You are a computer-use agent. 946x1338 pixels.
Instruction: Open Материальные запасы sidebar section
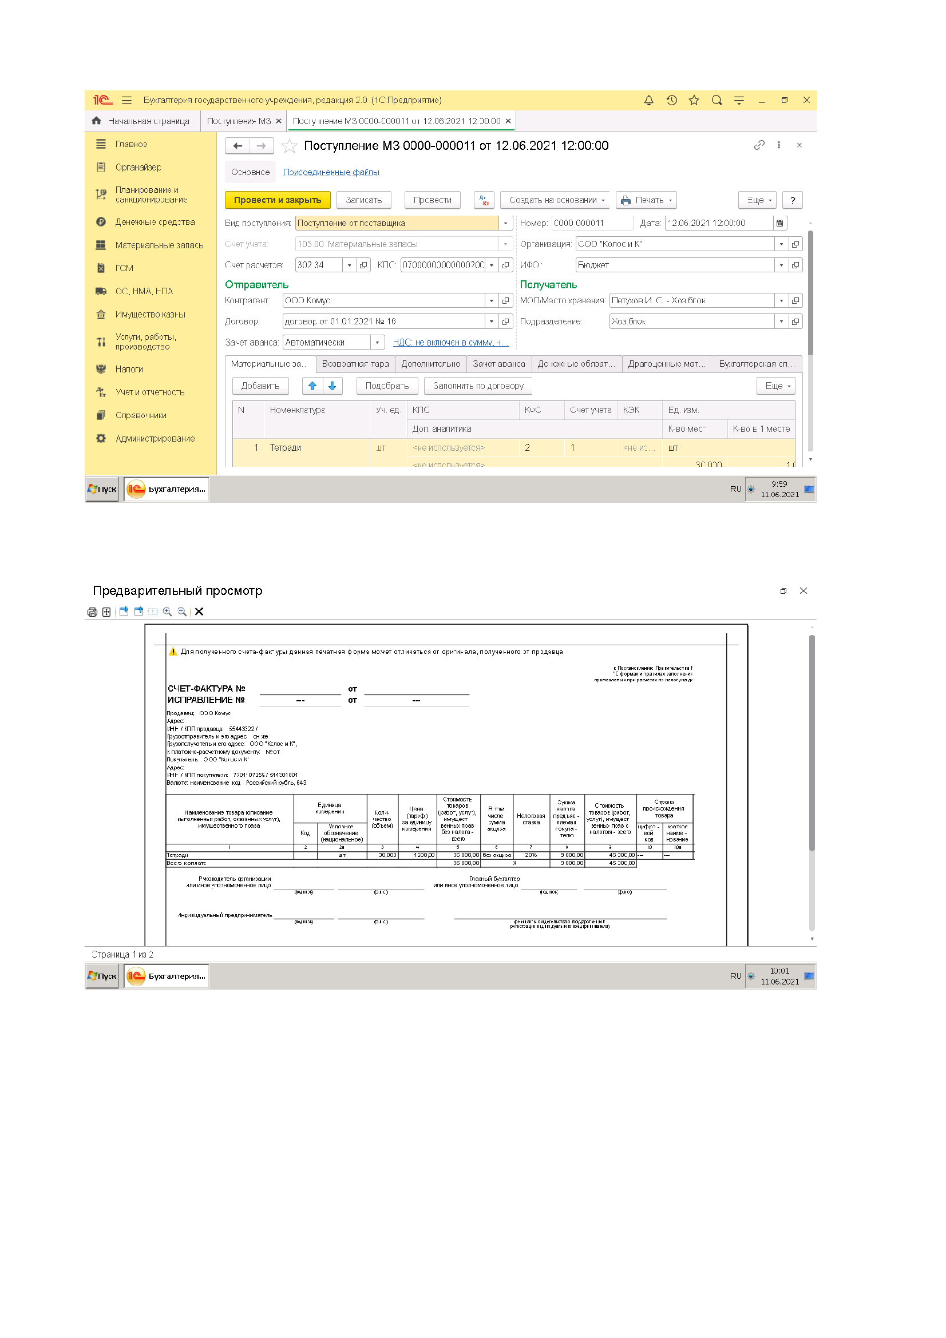click(x=159, y=245)
